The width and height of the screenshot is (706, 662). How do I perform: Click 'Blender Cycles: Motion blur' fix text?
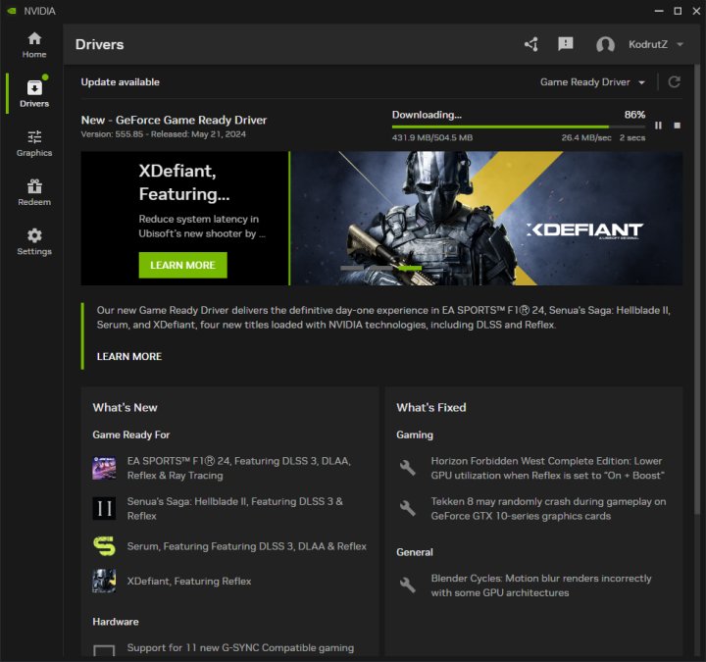click(541, 585)
